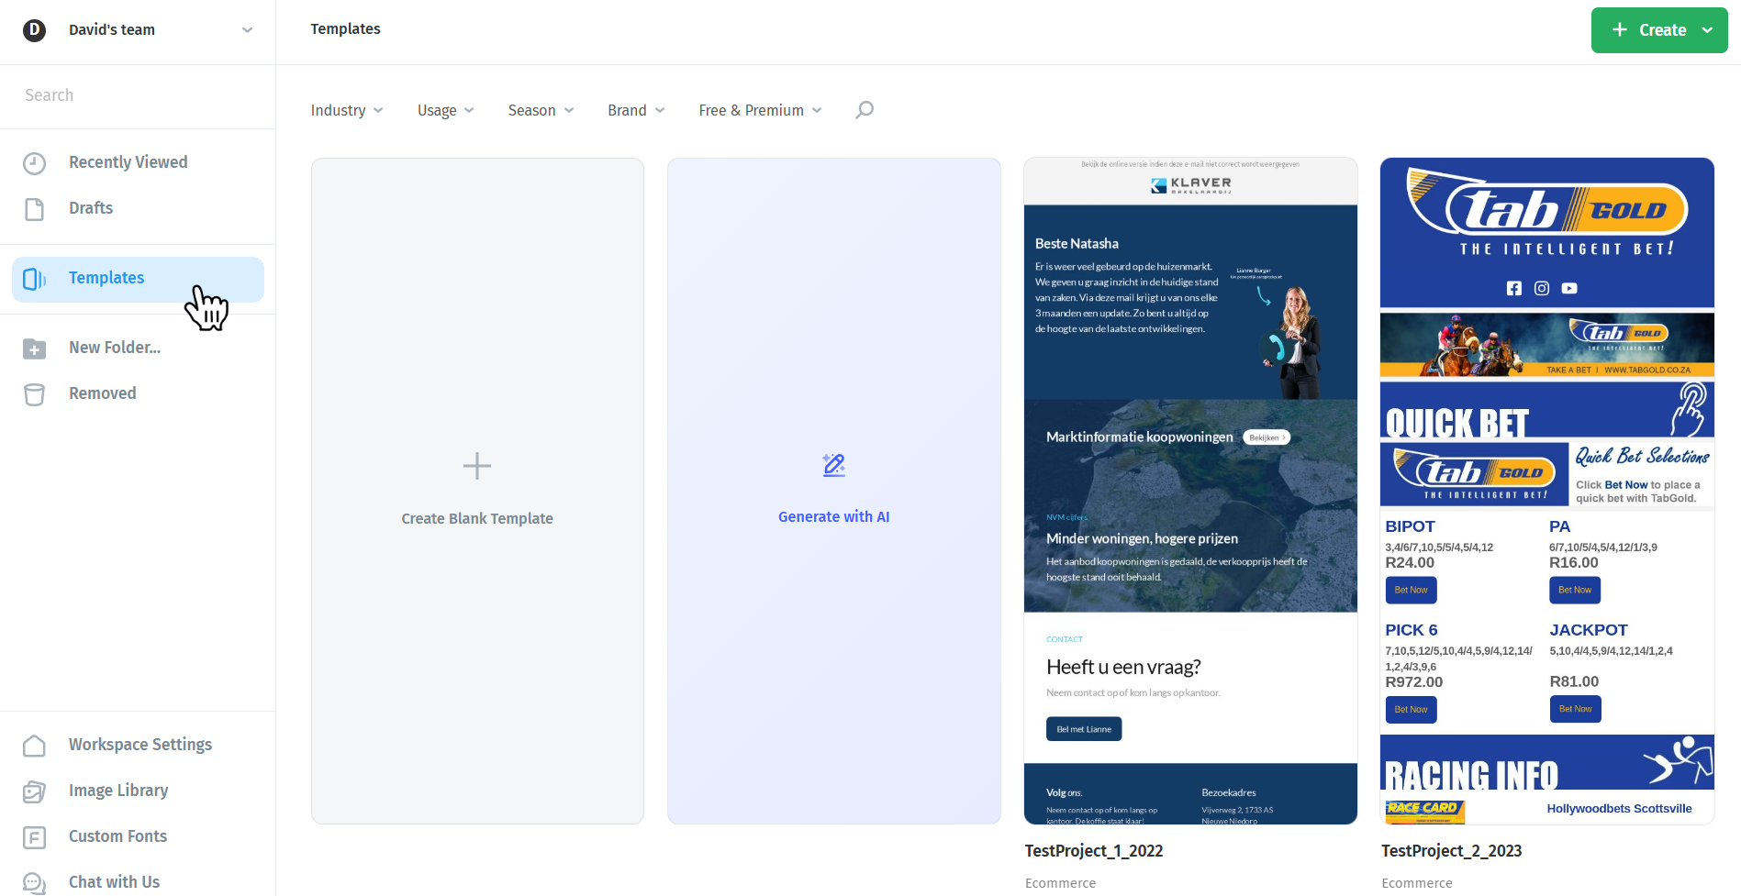This screenshot has width=1741, height=896.
Task: Open the Usage filter dropdown
Action: coord(445,110)
